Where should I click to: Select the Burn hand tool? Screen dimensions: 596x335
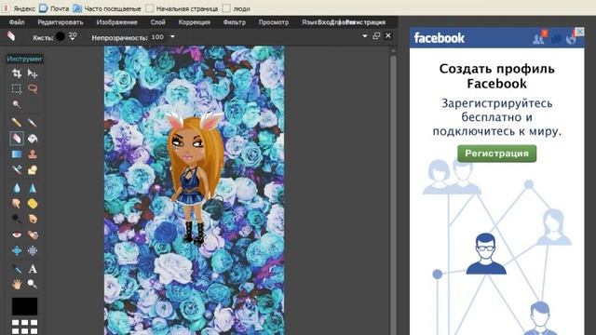click(33, 219)
